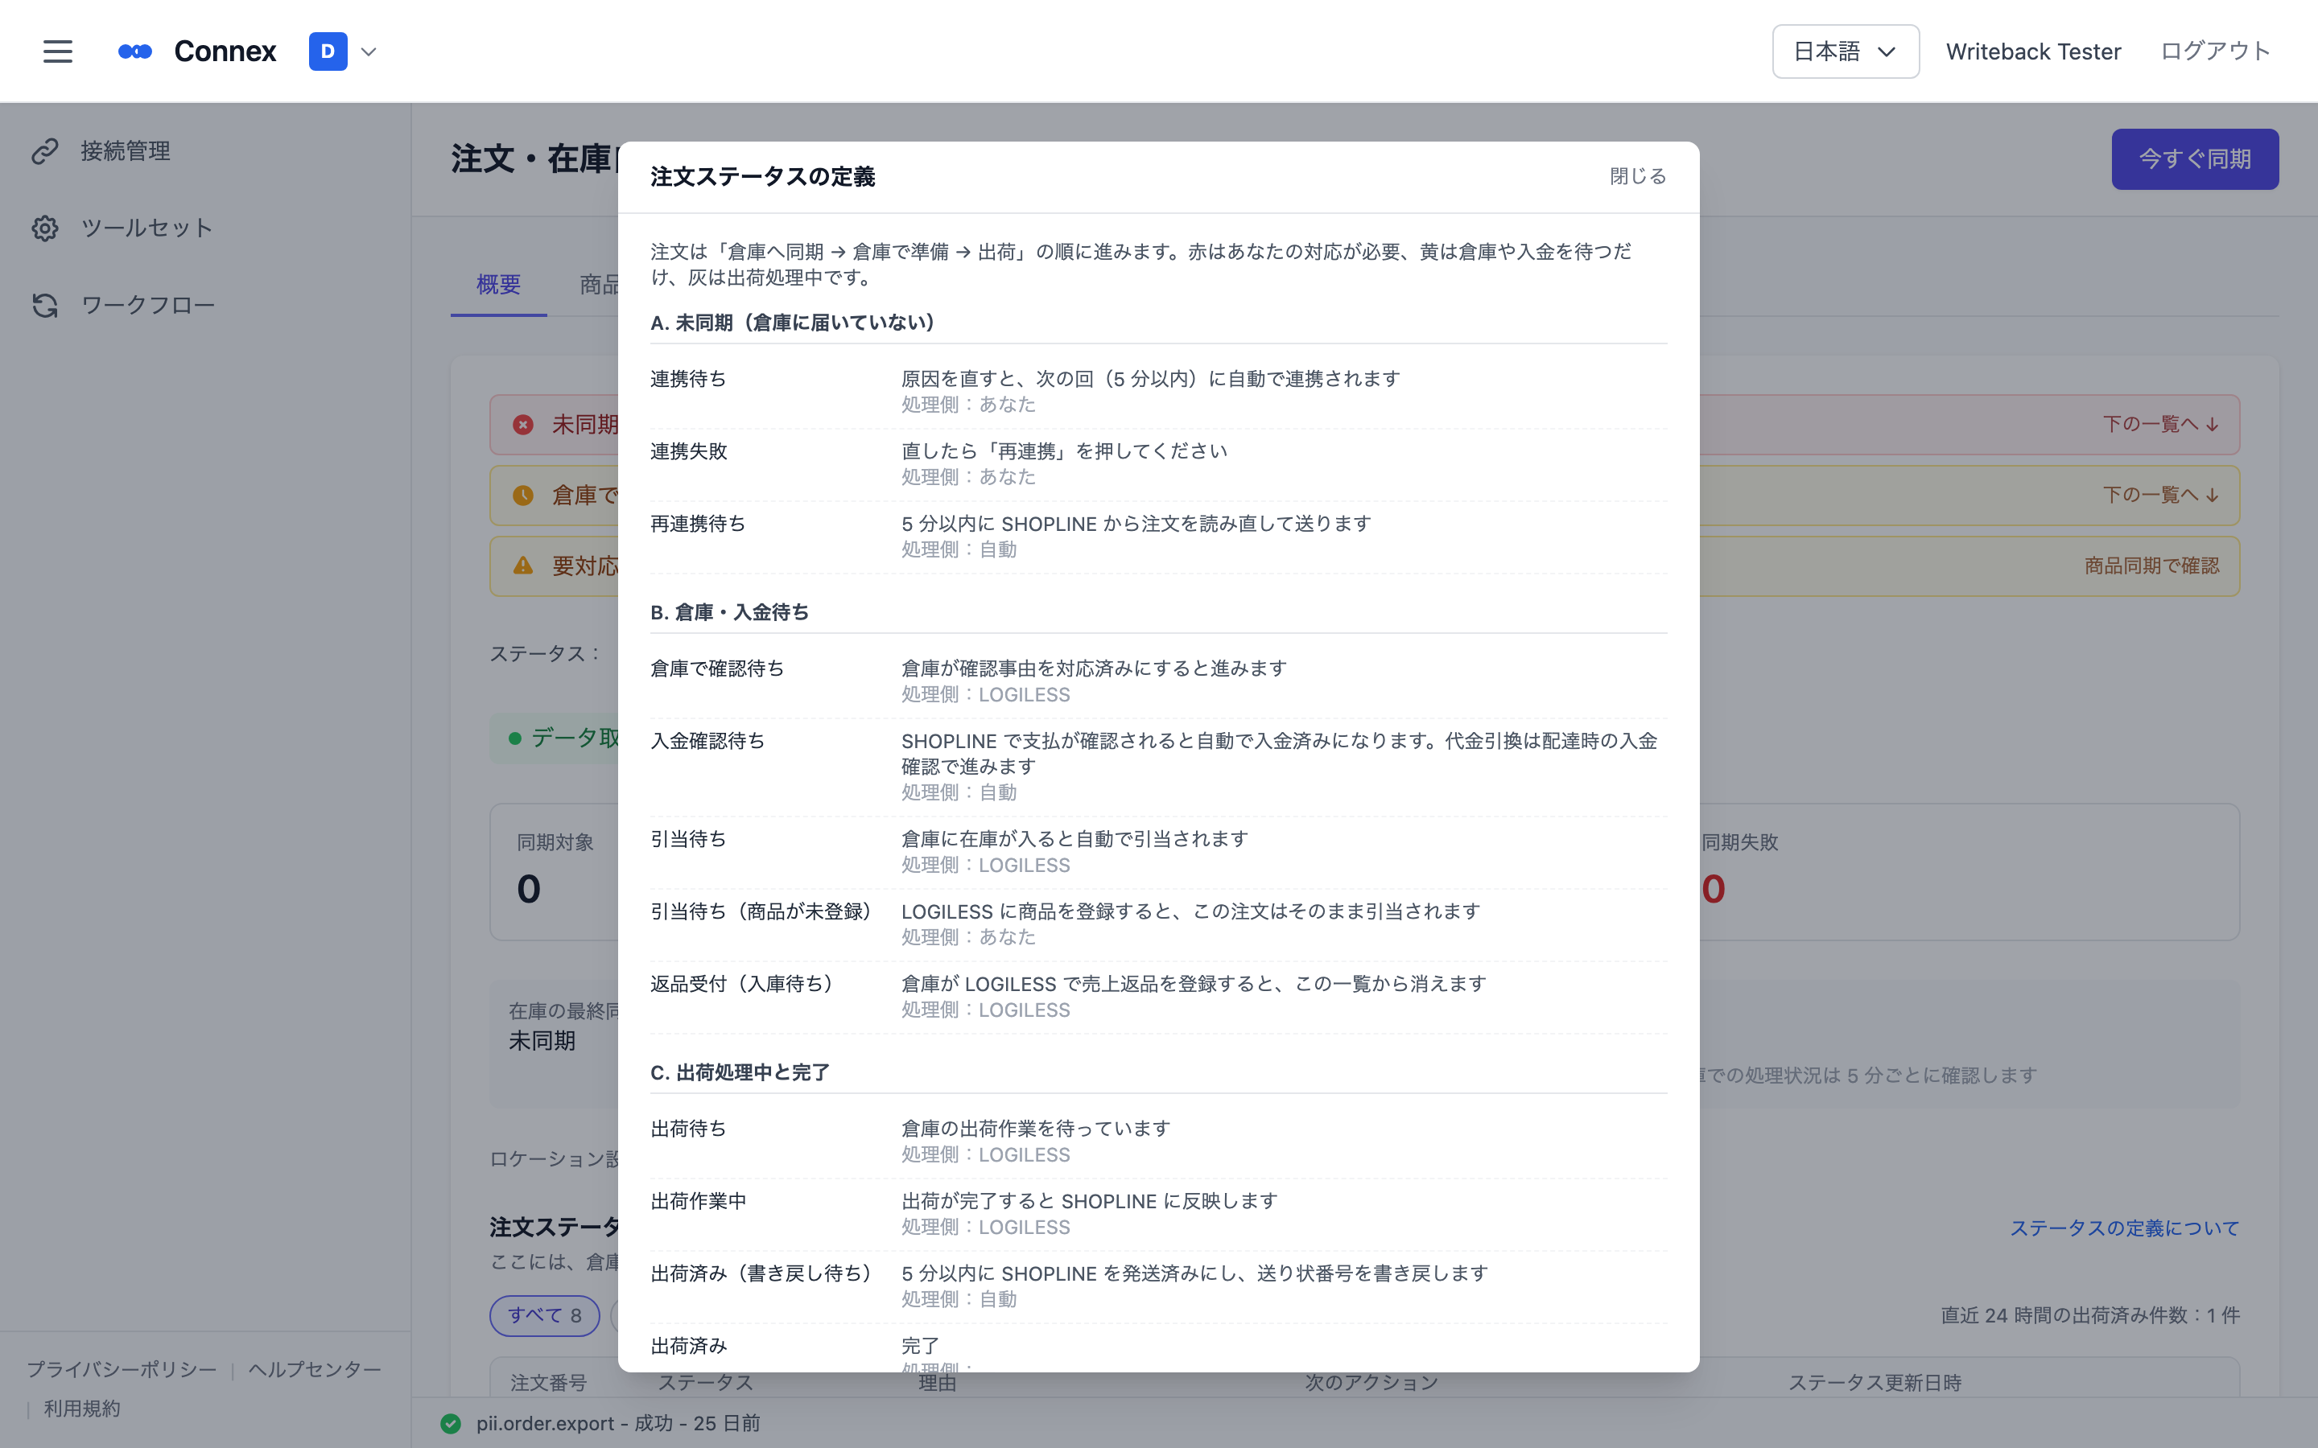Viewport: 2318px width, 1448px height.
Task: Click section heading C. 出荷処理中と完了
Action: click(x=740, y=1072)
